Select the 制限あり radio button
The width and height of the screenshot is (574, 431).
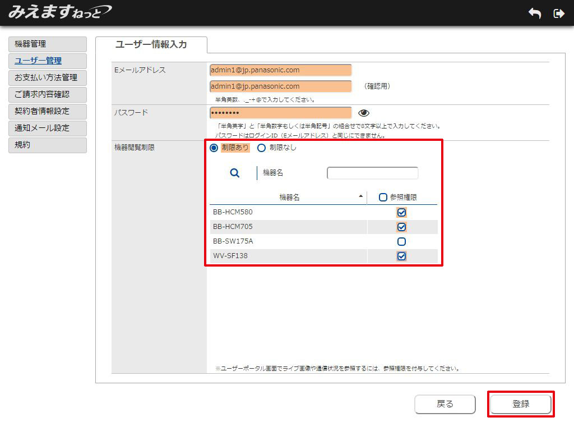(214, 148)
